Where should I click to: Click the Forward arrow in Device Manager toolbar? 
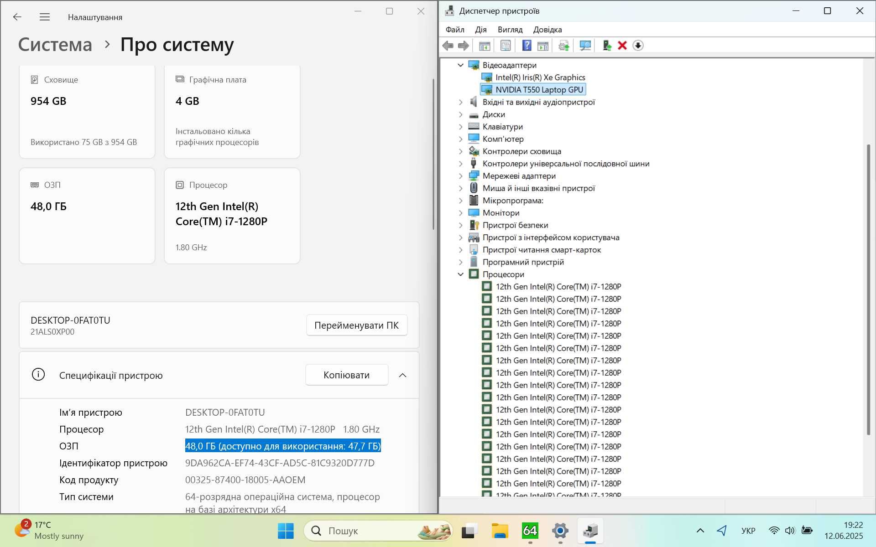(x=464, y=46)
